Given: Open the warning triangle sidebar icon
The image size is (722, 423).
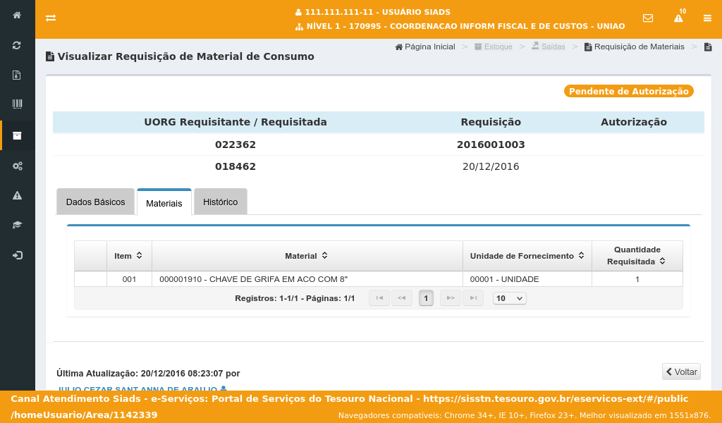Looking at the screenshot, I should (17, 195).
